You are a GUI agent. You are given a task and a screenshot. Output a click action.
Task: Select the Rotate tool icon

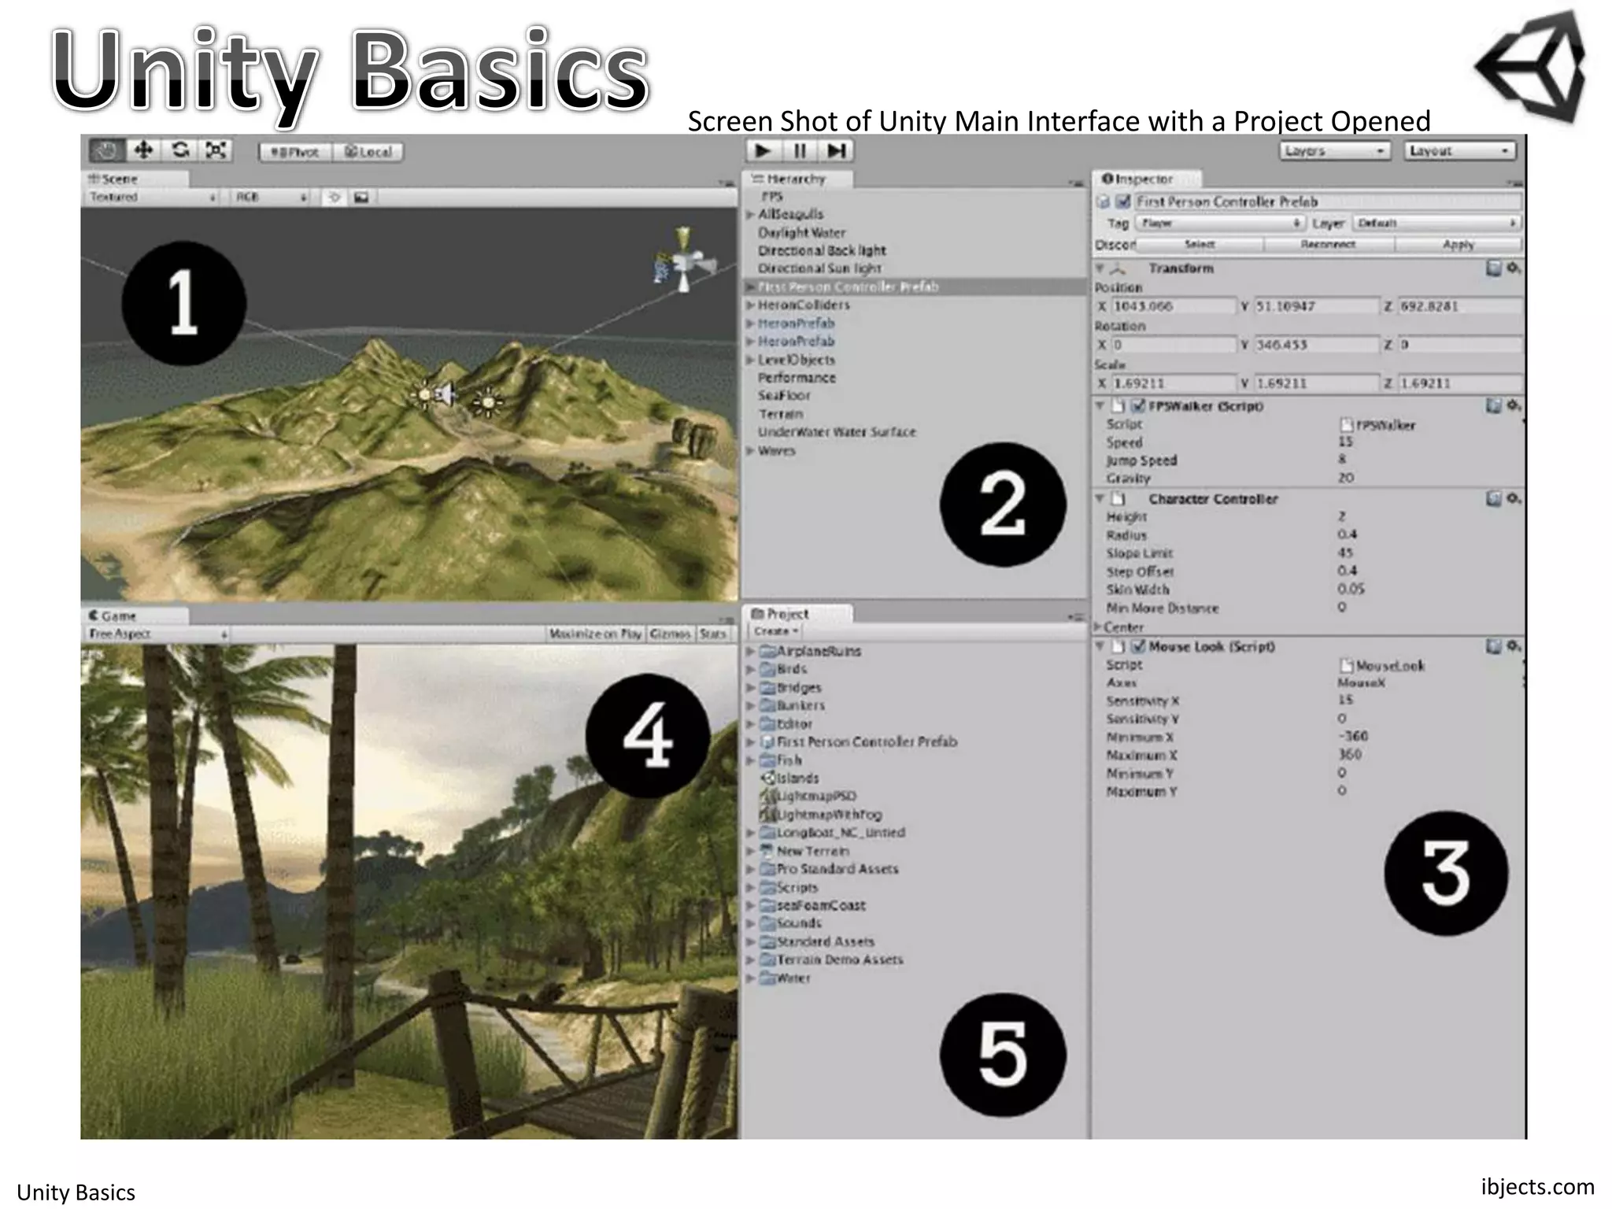point(180,150)
